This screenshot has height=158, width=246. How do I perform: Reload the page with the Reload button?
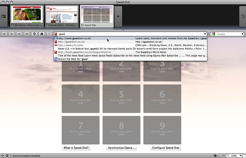[x=34, y=34]
